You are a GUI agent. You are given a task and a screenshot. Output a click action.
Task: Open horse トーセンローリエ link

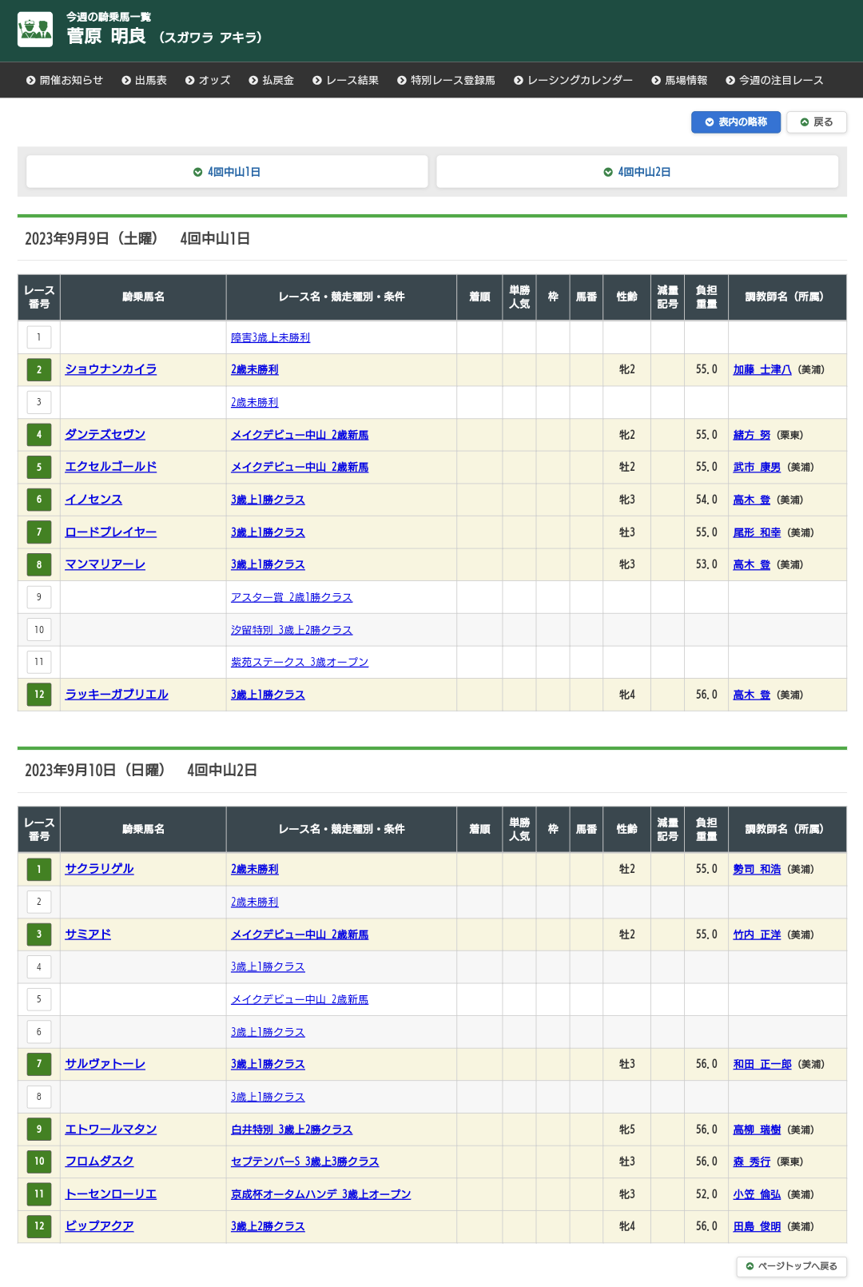(x=111, y=1194)
